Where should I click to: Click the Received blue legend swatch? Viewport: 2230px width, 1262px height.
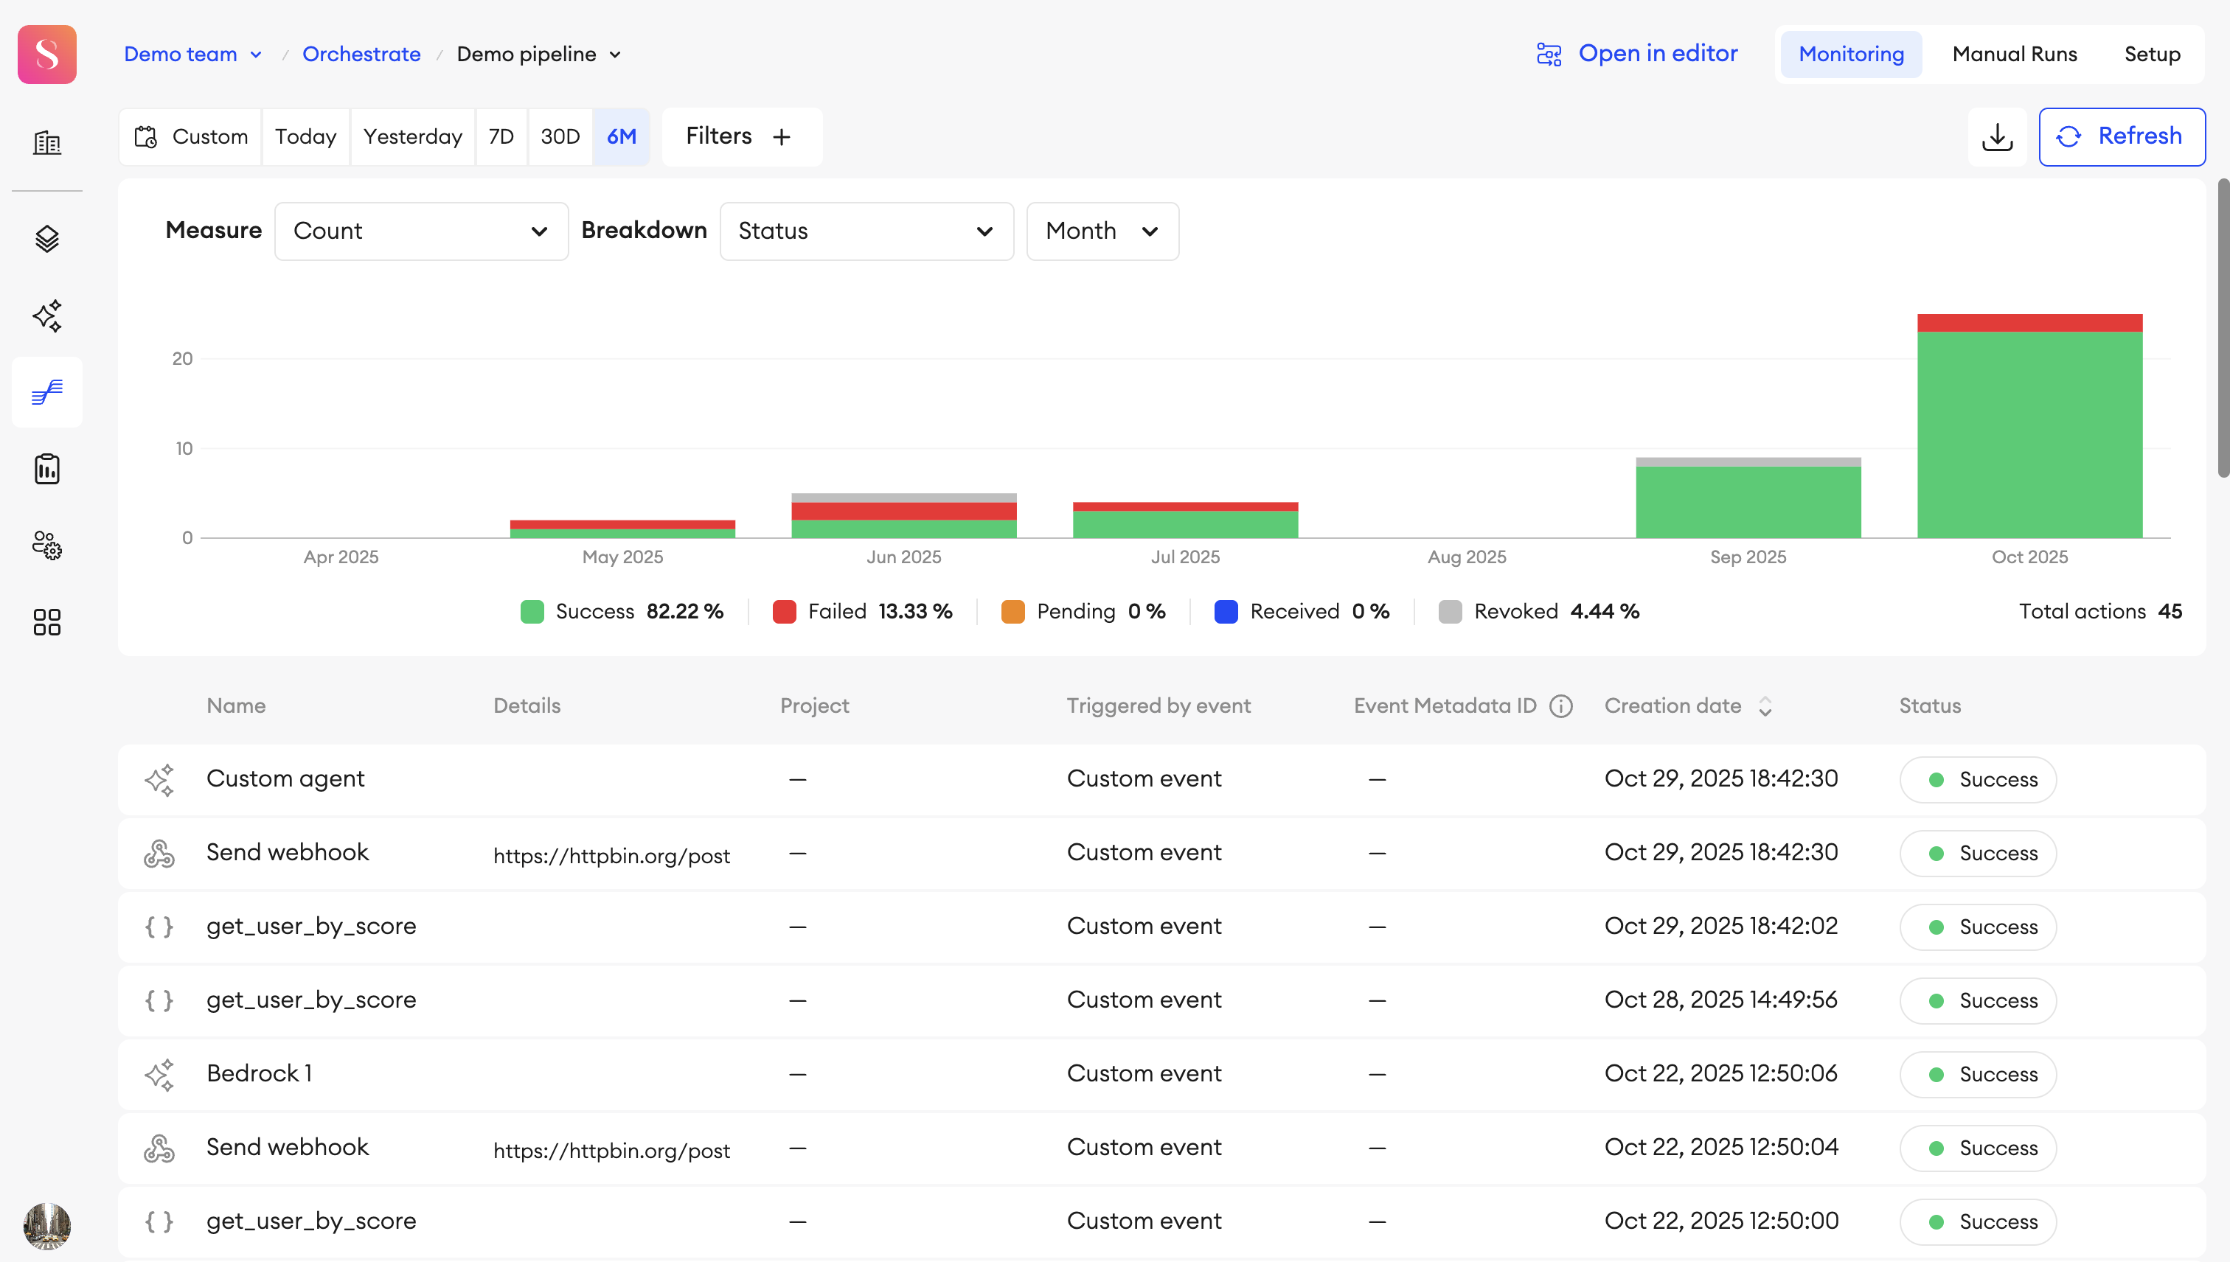[1226, 612]
